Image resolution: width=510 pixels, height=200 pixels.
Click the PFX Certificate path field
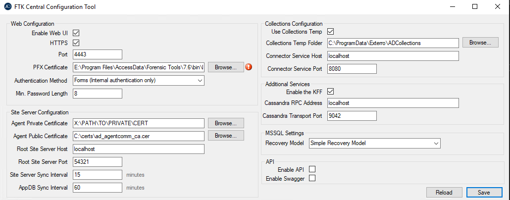pyautogui.click(x=139, y=67)
